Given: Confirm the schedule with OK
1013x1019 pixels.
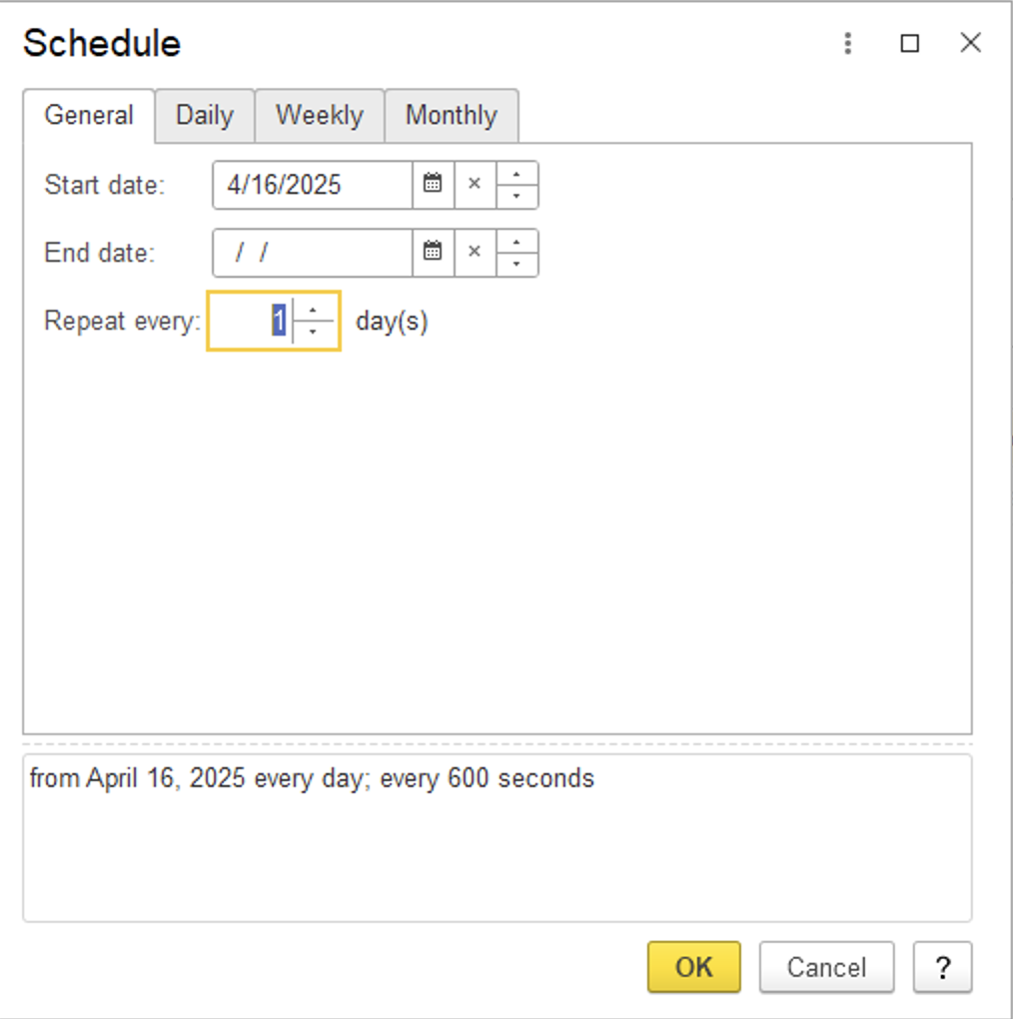Looking at the screenshot, I should pos(693,966).
